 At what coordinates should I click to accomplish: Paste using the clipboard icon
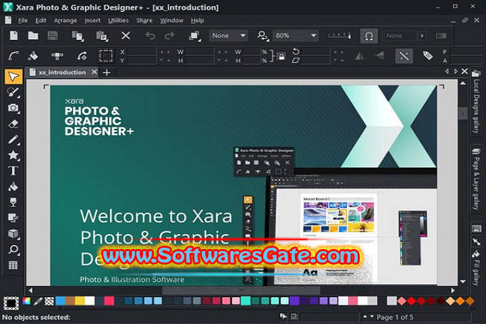point(102,36)
